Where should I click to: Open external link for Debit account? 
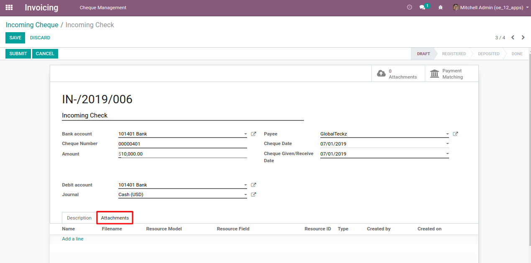(x=253, y=185)
